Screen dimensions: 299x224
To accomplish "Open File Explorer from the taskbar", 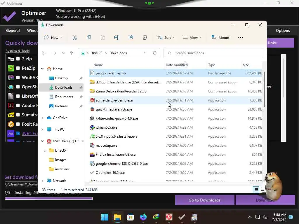I will tap(117, 217).
